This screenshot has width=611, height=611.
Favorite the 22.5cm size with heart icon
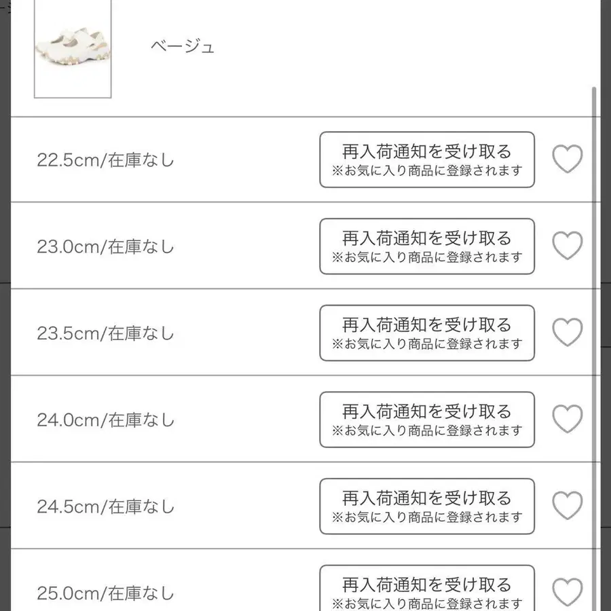(568, 159)
